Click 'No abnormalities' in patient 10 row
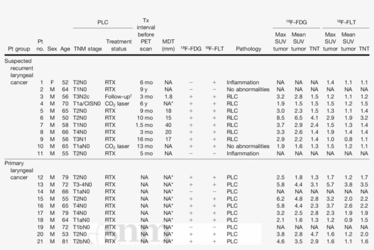This screenshot has height=250, width=374. 248,146
